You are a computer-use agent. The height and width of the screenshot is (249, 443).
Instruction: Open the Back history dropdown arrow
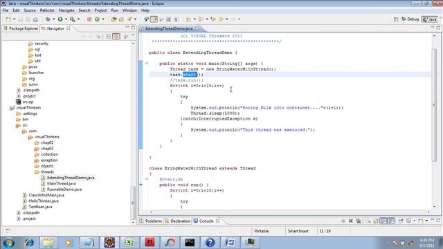pos(226,19)
